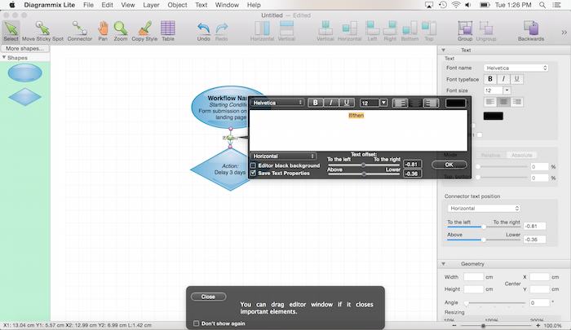This screenshot has height=330, width=571.
Task: Collapse the Shapes list
Action: pyautogui.click(x=4, y=58)
